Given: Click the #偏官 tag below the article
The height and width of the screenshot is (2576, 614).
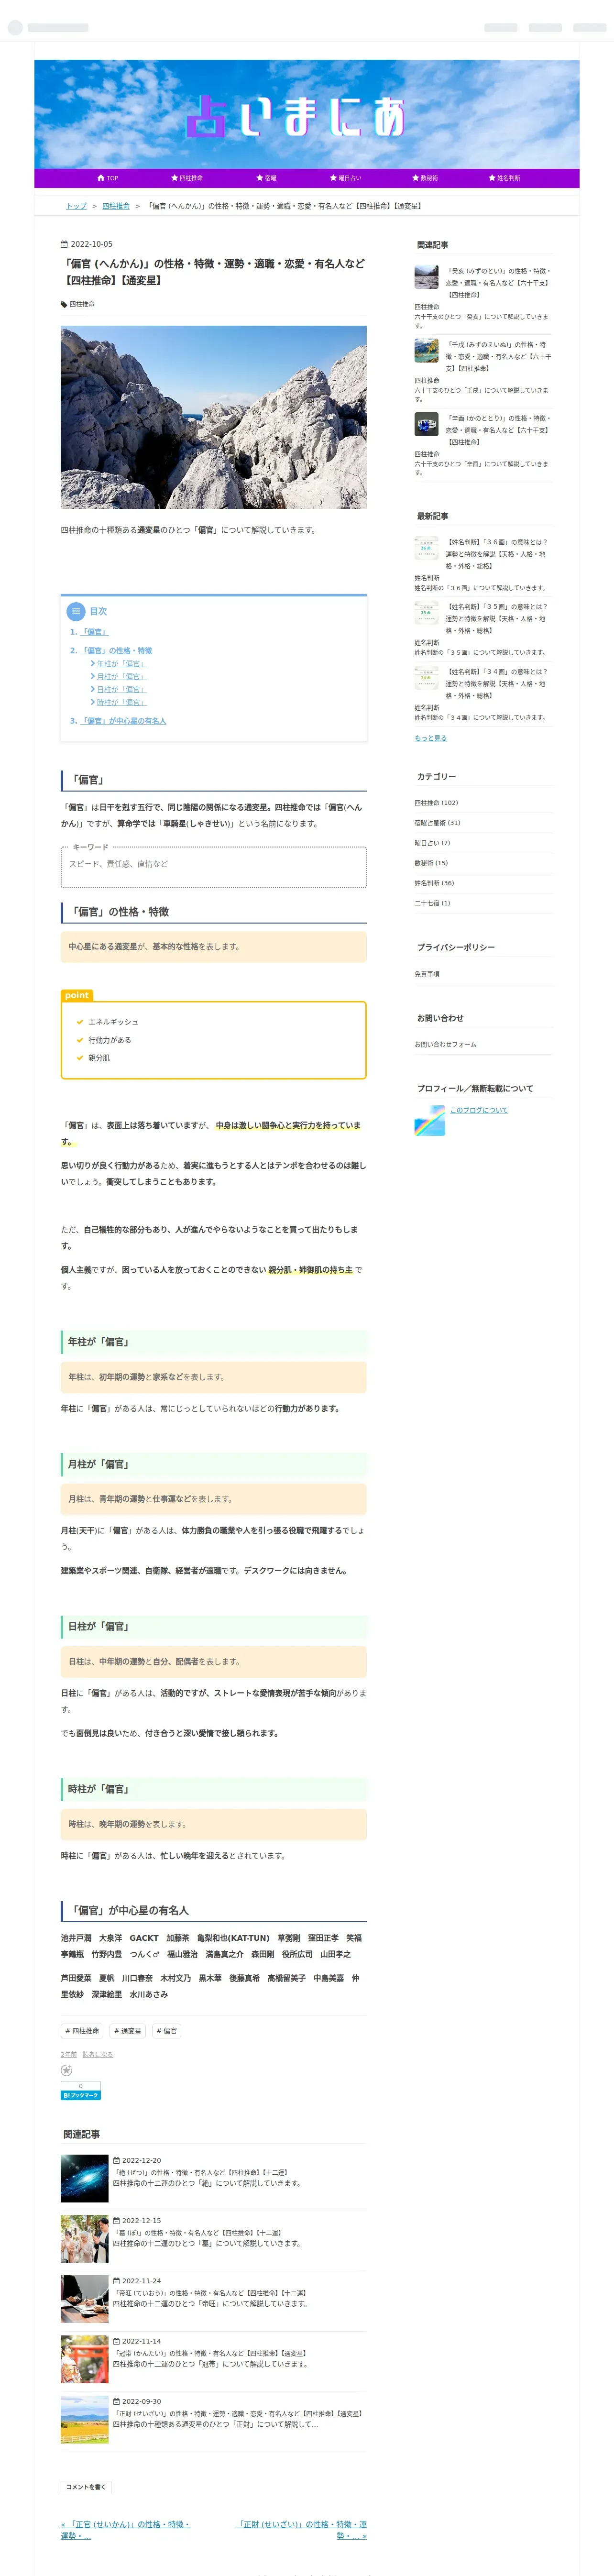Looking at the screenshot, I should pyautogui.click(x=166, y=2031).
